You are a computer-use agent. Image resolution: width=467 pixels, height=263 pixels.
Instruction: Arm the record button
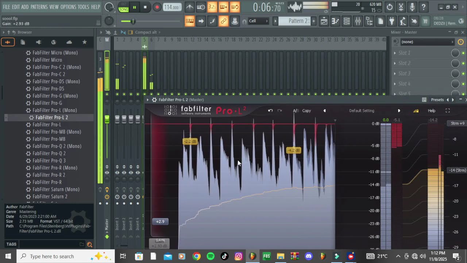coord(157,7)
